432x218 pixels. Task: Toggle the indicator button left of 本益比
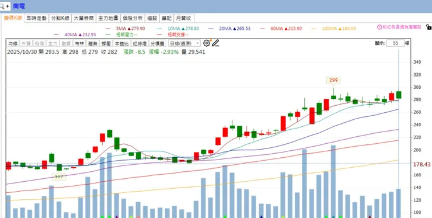pos(106,43)
